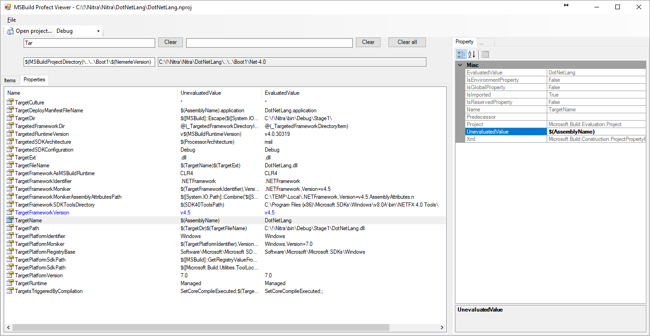Image resolution: width=650 pixels, height=336 pixels.
Task: Select the TargetFrameworkMonikerAssemblyAttributesPath row
Action: (225, 197)
